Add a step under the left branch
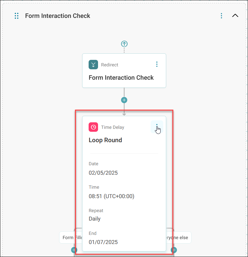 74,250
